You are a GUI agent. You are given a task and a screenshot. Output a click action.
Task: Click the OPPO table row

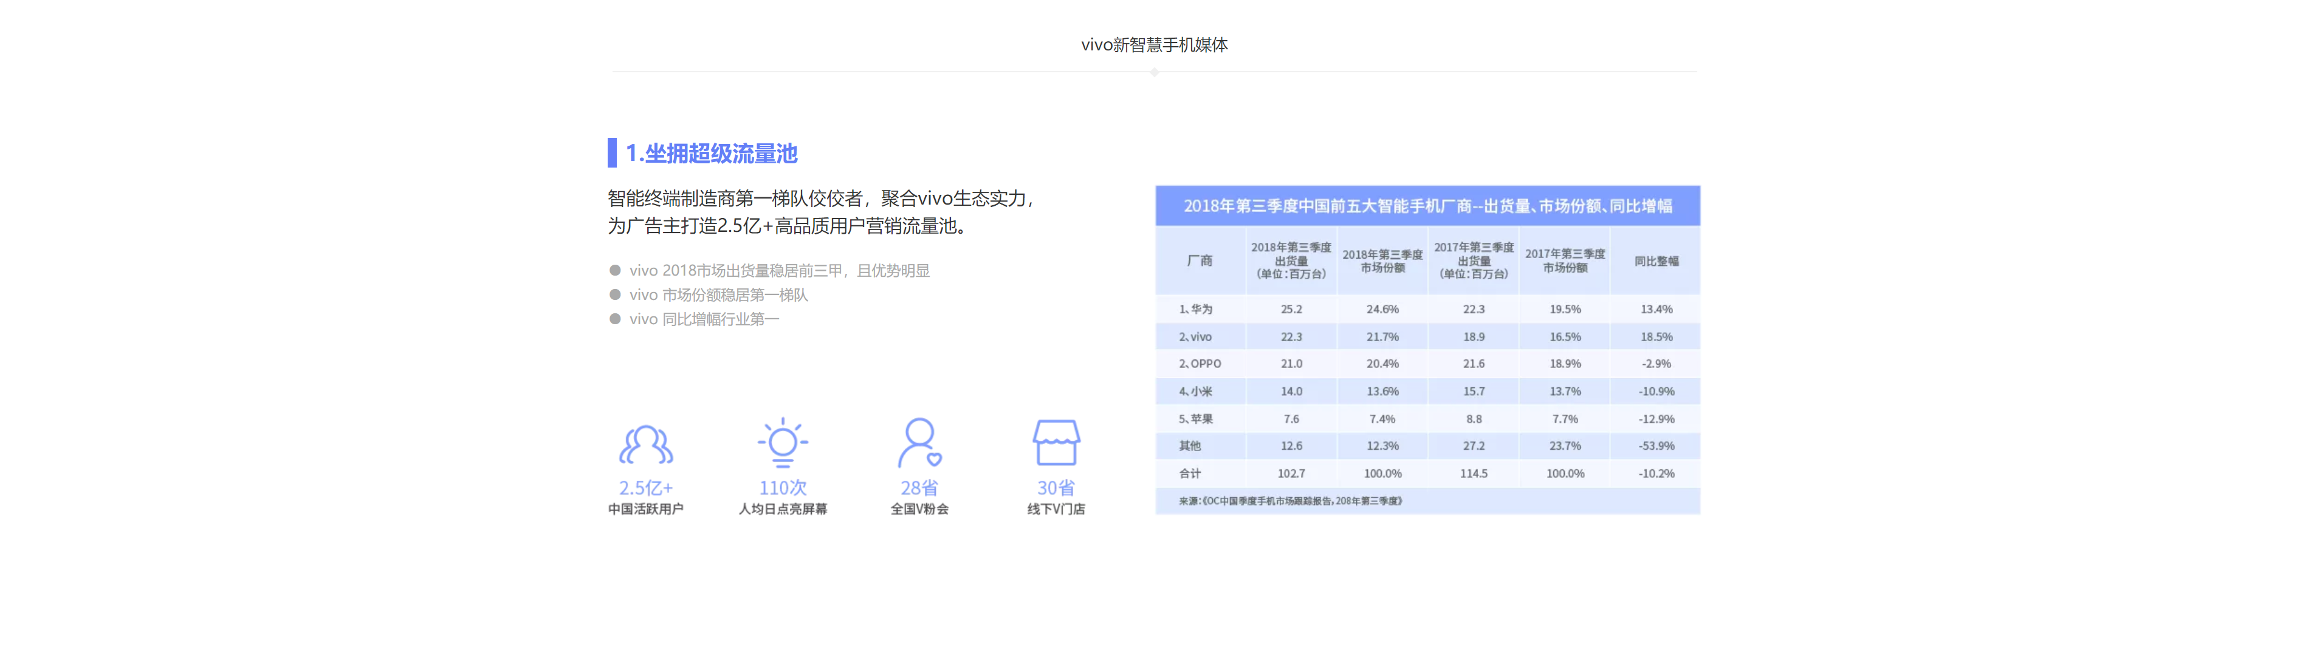click(x=1427, y=364)
